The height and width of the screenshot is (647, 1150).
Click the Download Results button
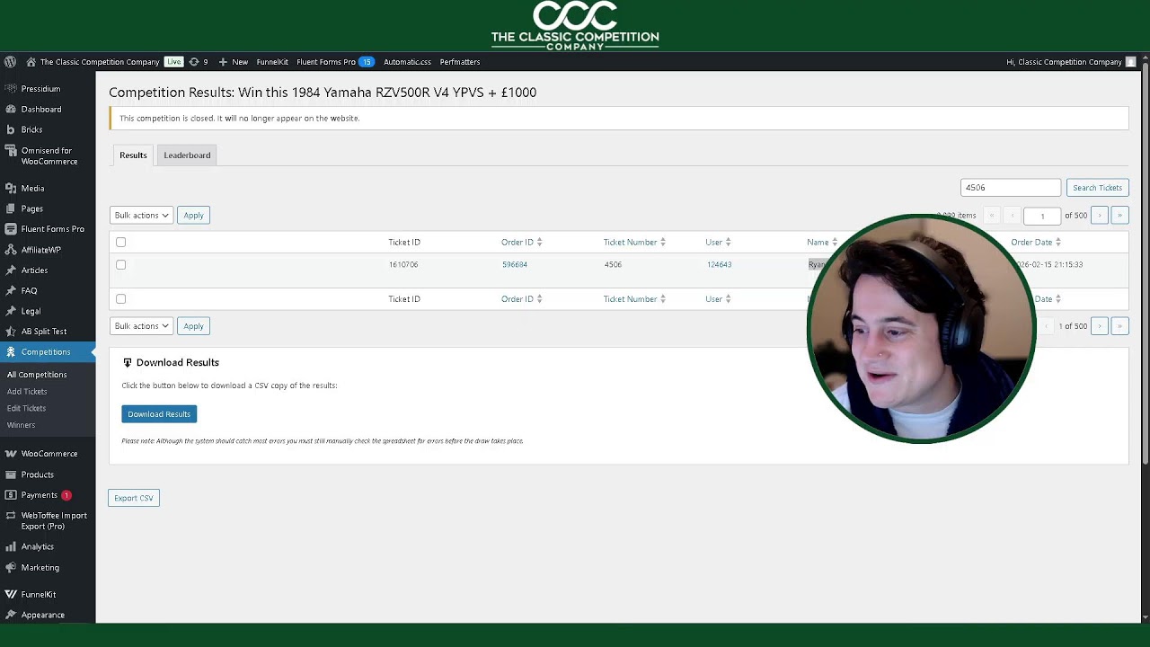(x=159, y=414)
